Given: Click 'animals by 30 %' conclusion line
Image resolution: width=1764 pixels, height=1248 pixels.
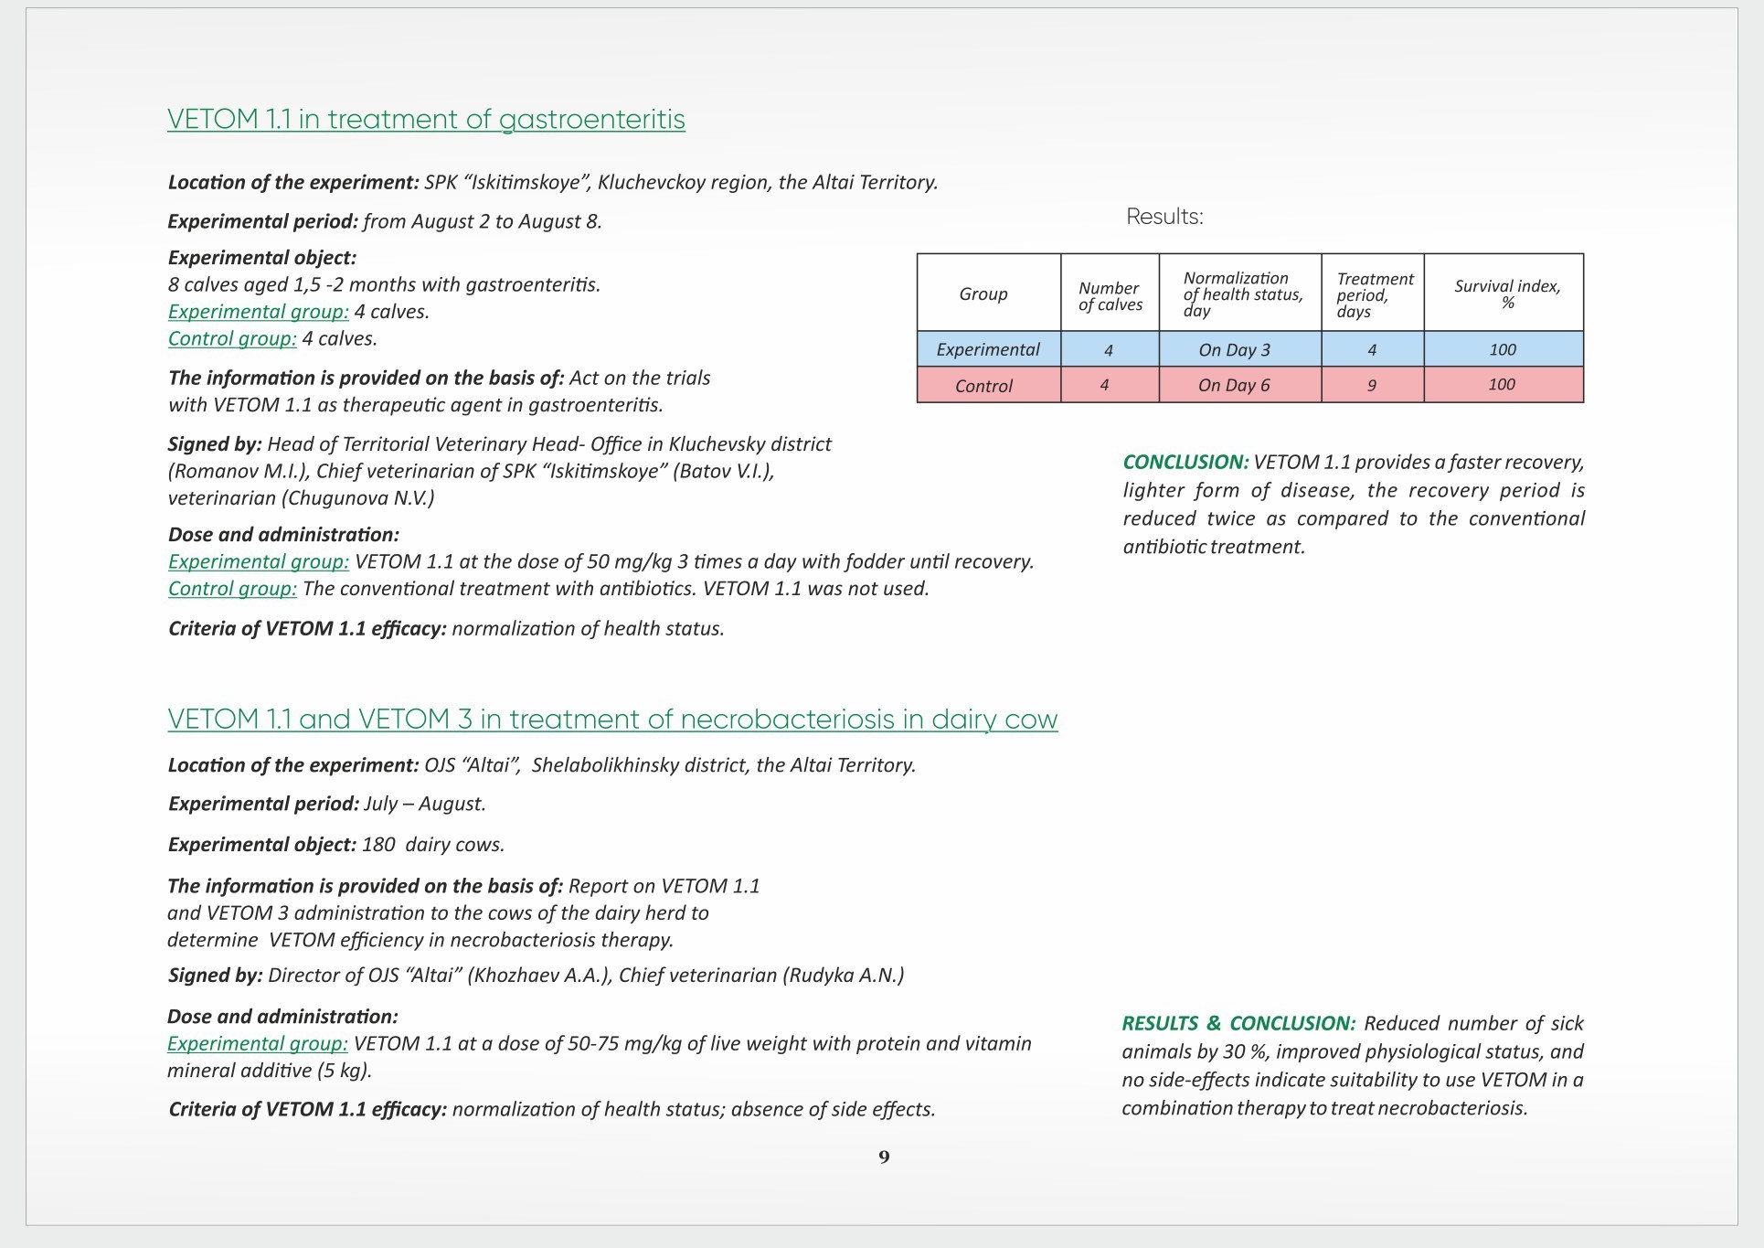Looking at the screenshot, I should pos(1353,1051).
